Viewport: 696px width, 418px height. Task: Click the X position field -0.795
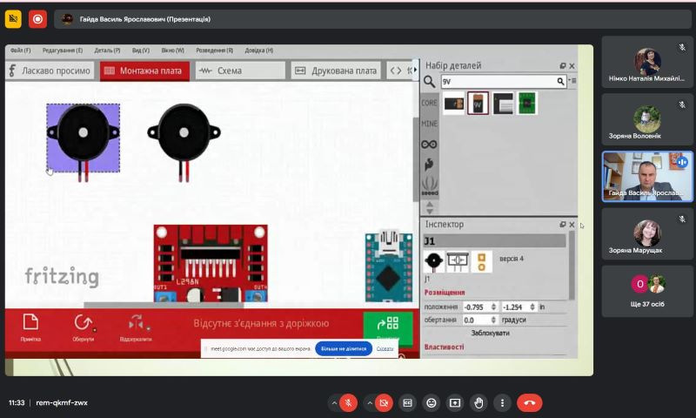point(476,307)
